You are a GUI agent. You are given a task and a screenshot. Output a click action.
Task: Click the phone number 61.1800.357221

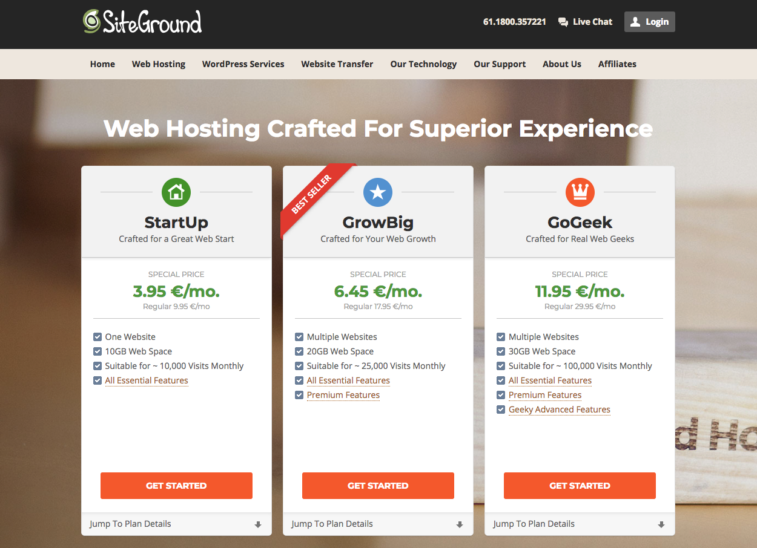click(515, 22)
